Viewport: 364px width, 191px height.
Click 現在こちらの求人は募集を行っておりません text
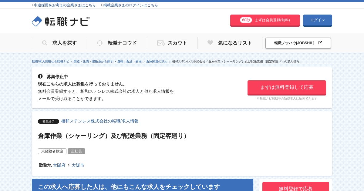pos(82,84)
